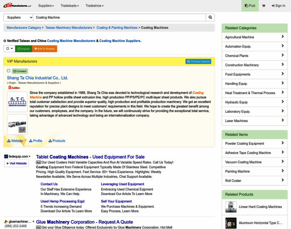This screenshot has width=291, height=229.
Task: Open the Suppliers search type combo box
Action: [18, 18]
